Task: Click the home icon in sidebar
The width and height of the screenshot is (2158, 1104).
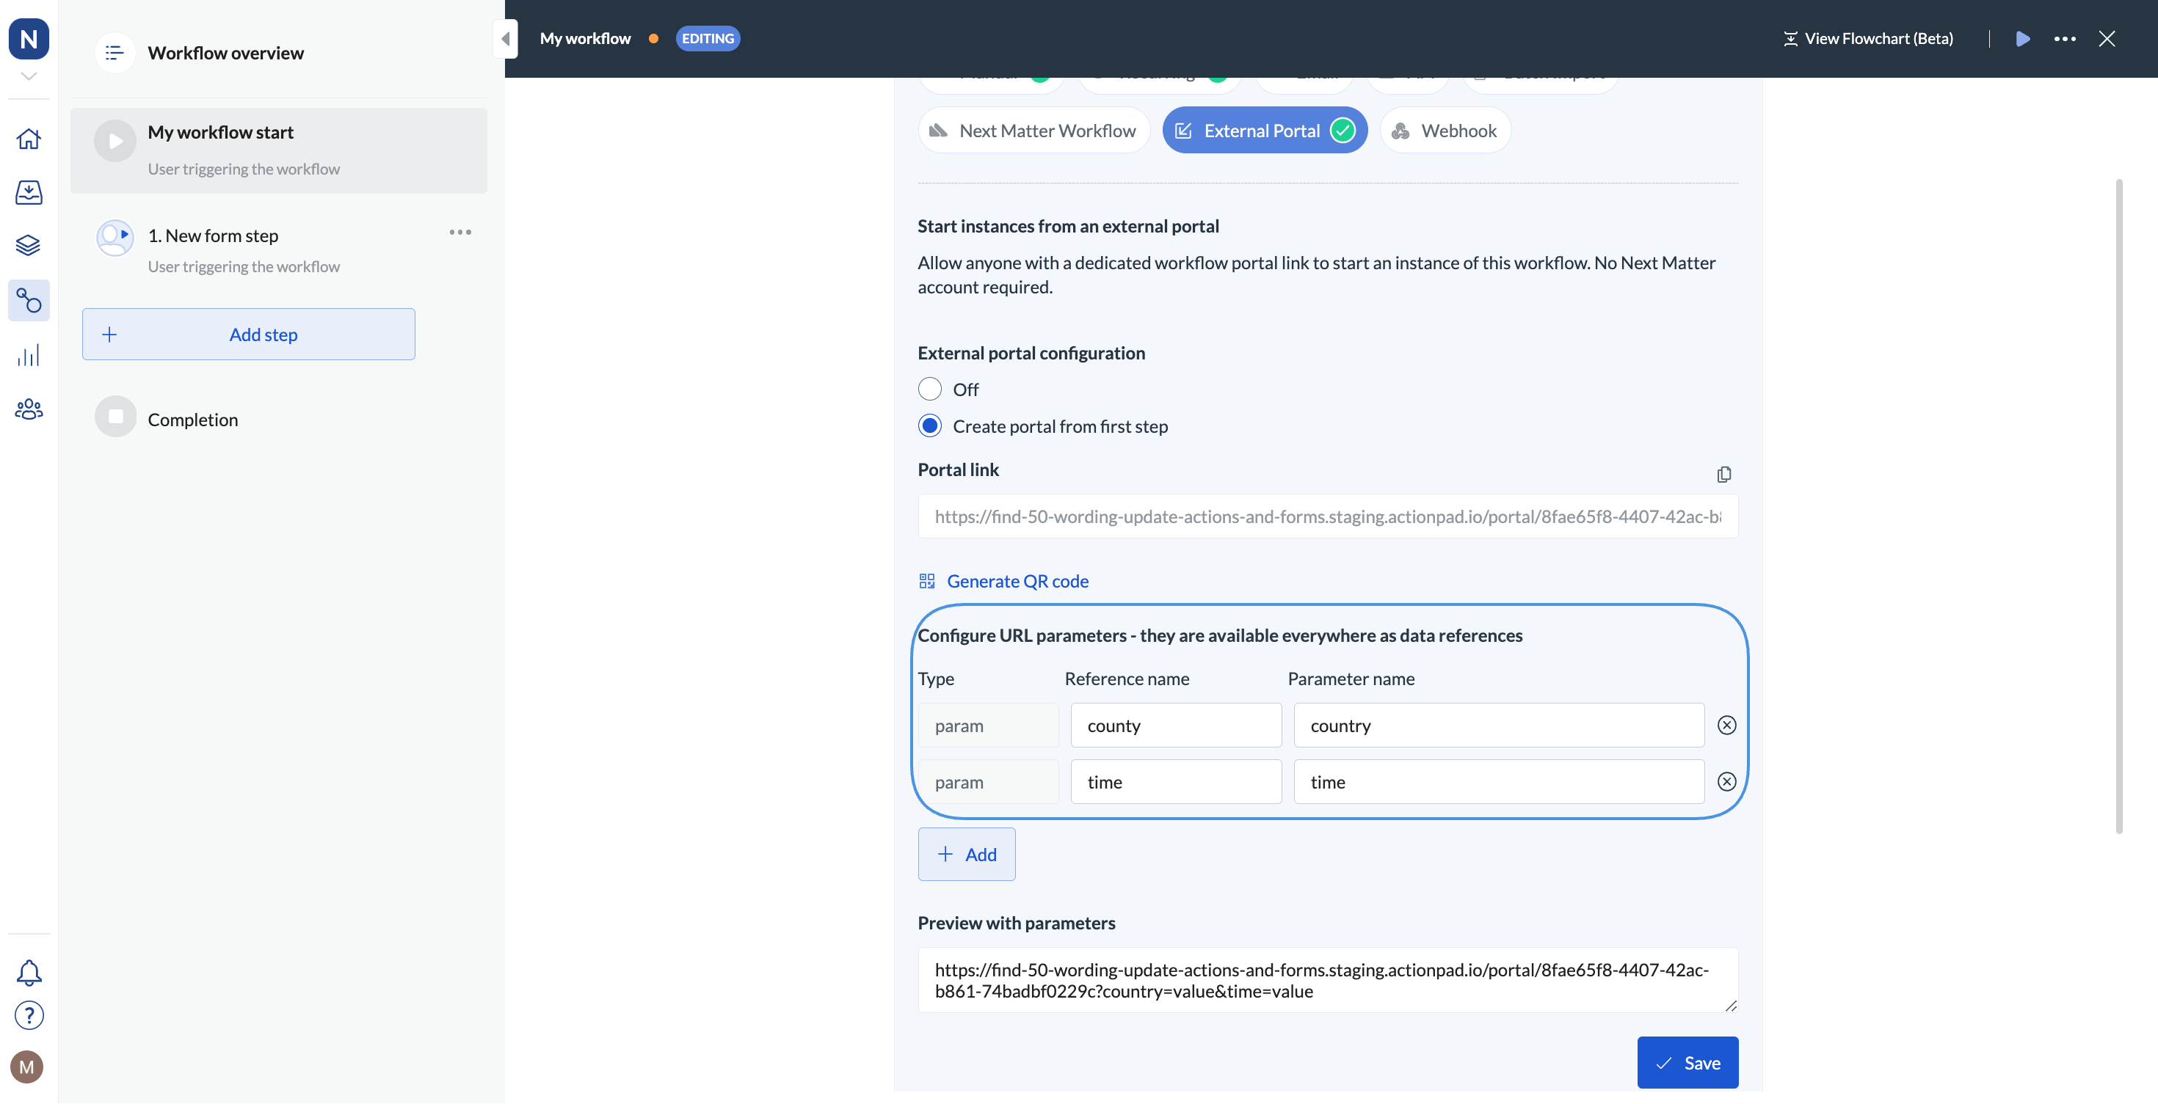Action: (29, 139)
